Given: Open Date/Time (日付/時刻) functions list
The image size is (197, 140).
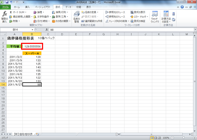Looking at the screenshot, I should pos(42,21).
